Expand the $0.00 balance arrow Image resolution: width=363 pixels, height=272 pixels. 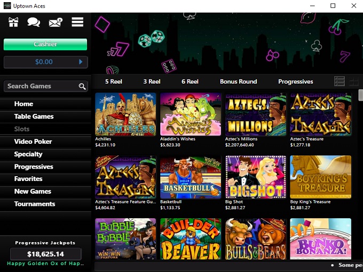[81, 62]
